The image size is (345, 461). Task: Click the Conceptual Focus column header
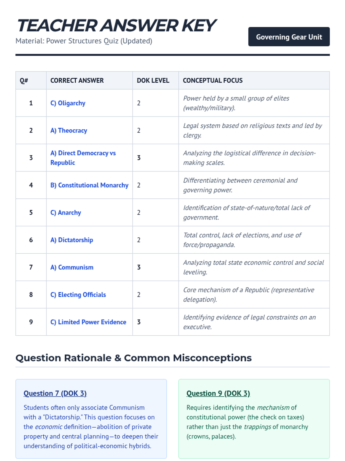212,81
